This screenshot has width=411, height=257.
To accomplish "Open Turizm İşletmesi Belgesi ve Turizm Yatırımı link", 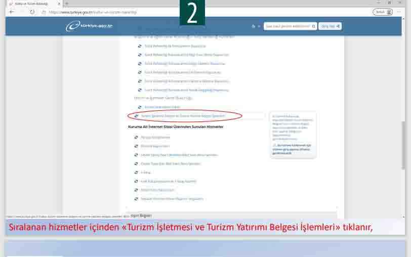I will 182,116.
